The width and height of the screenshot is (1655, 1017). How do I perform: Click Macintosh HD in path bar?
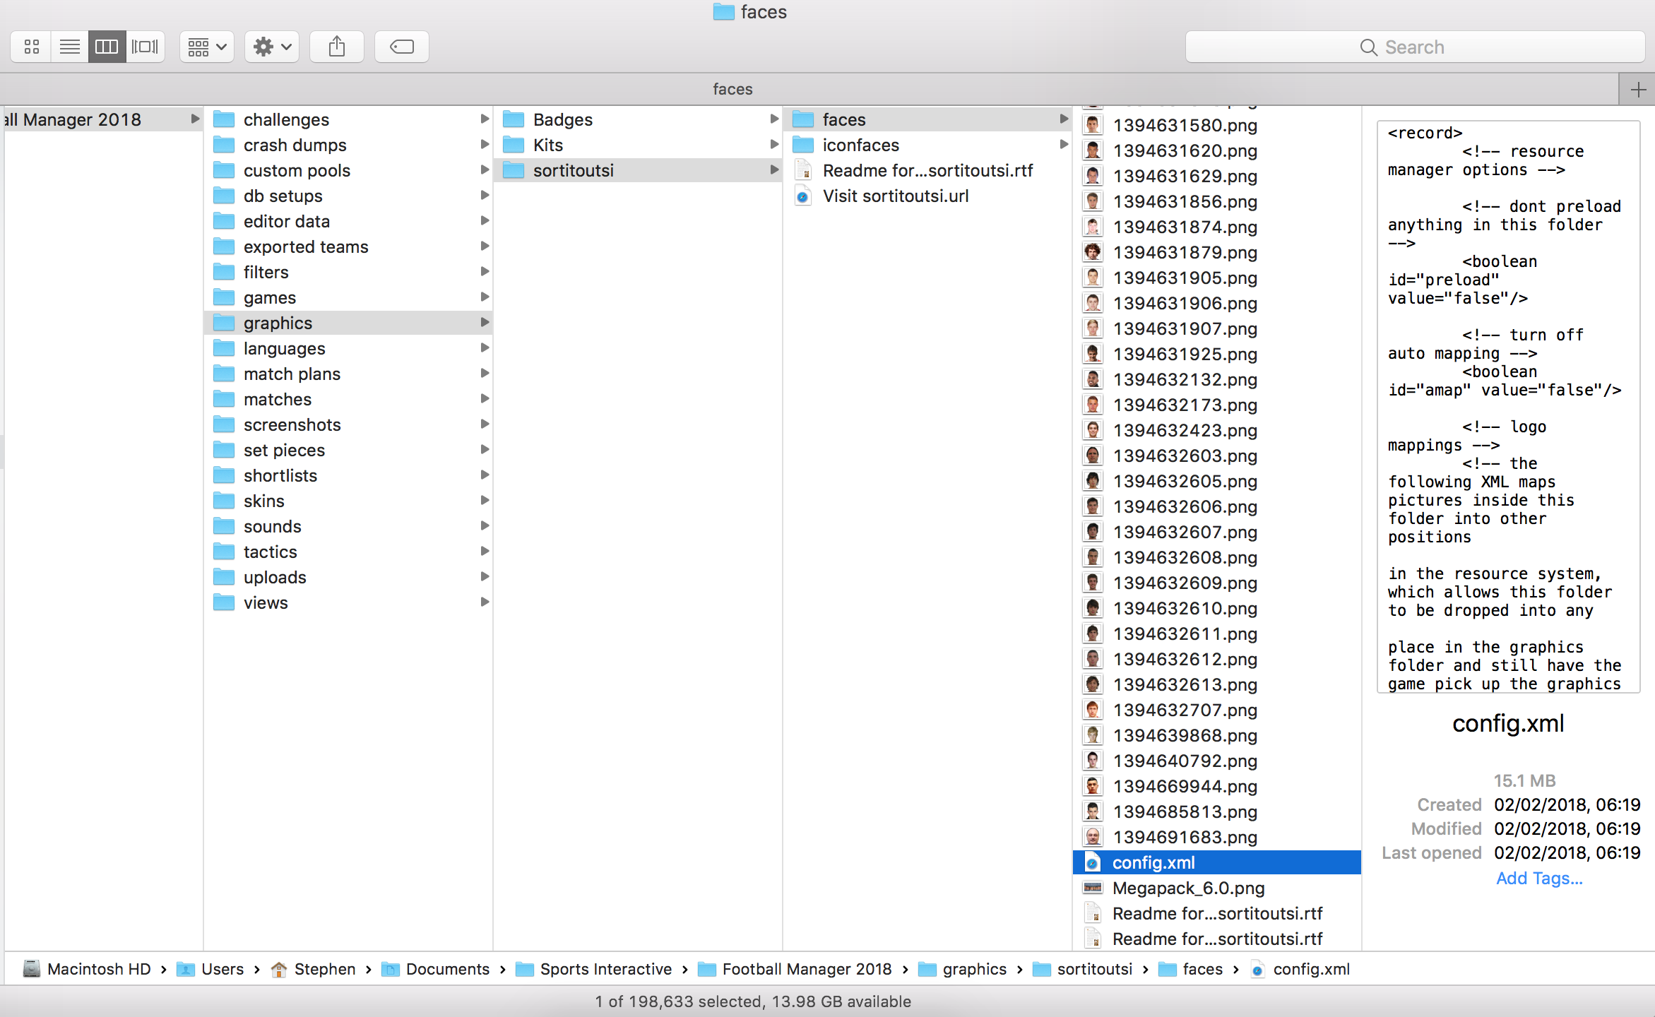coord(87,969)
